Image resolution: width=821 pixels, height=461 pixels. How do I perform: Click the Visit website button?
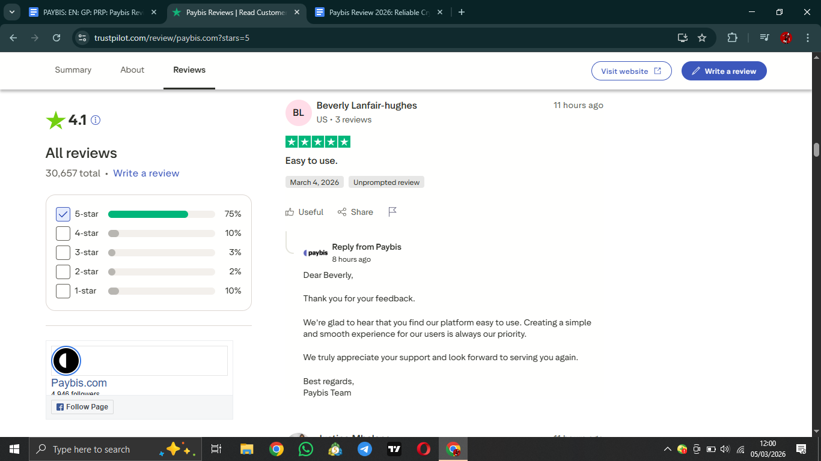[631, 71]
